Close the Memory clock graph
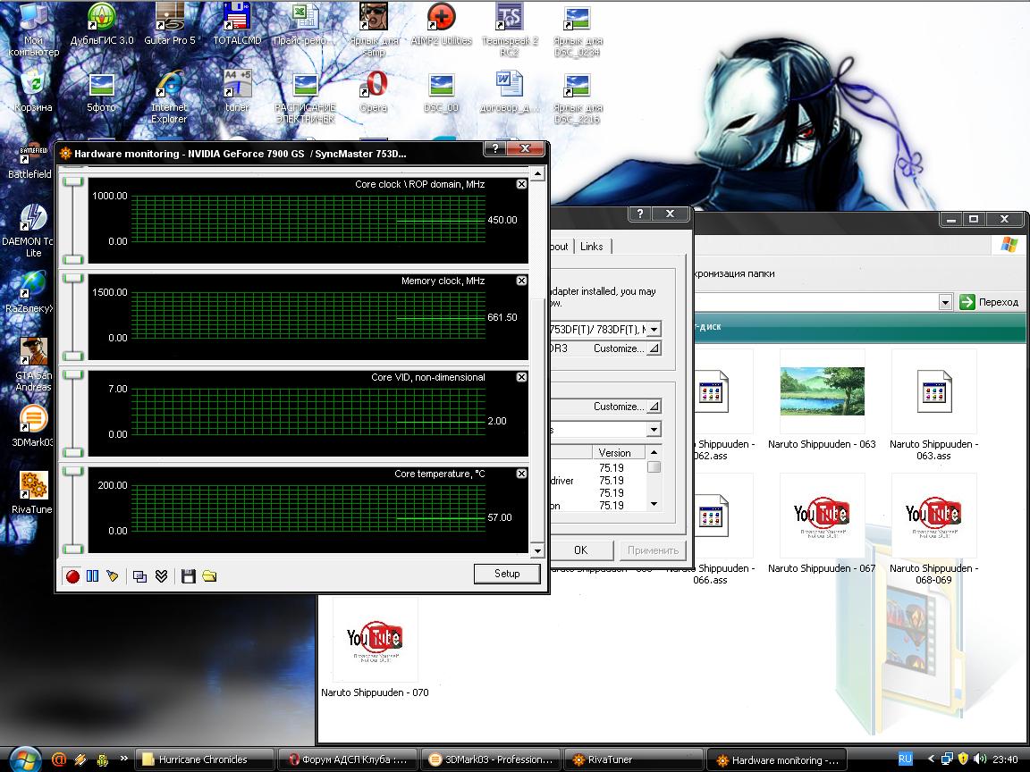The width and height of the screenshot is (1030, 772). pyautogui.click(x=521, y=281)
